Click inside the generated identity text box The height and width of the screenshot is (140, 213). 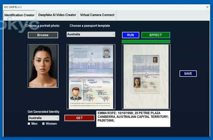pyautogui.click(x=133, y=119)
